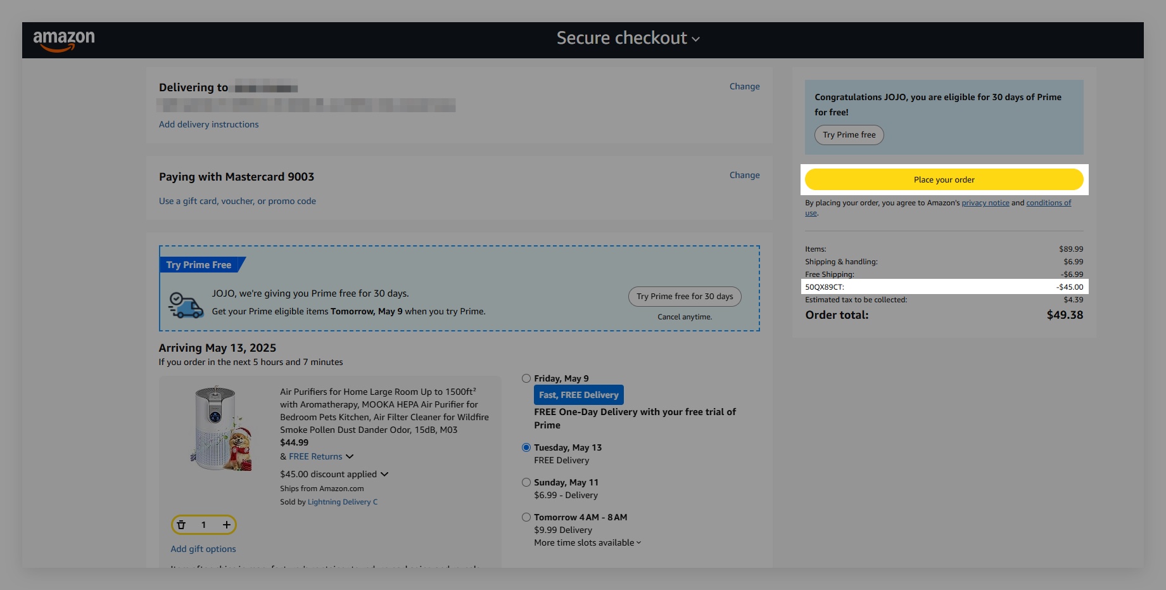Screen dimensions: 1166x590
Task: Change the delivery address
Action: click(744, 86)
